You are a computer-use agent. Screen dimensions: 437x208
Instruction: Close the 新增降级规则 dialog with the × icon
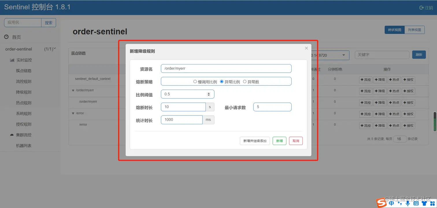[x=306, y=48]
